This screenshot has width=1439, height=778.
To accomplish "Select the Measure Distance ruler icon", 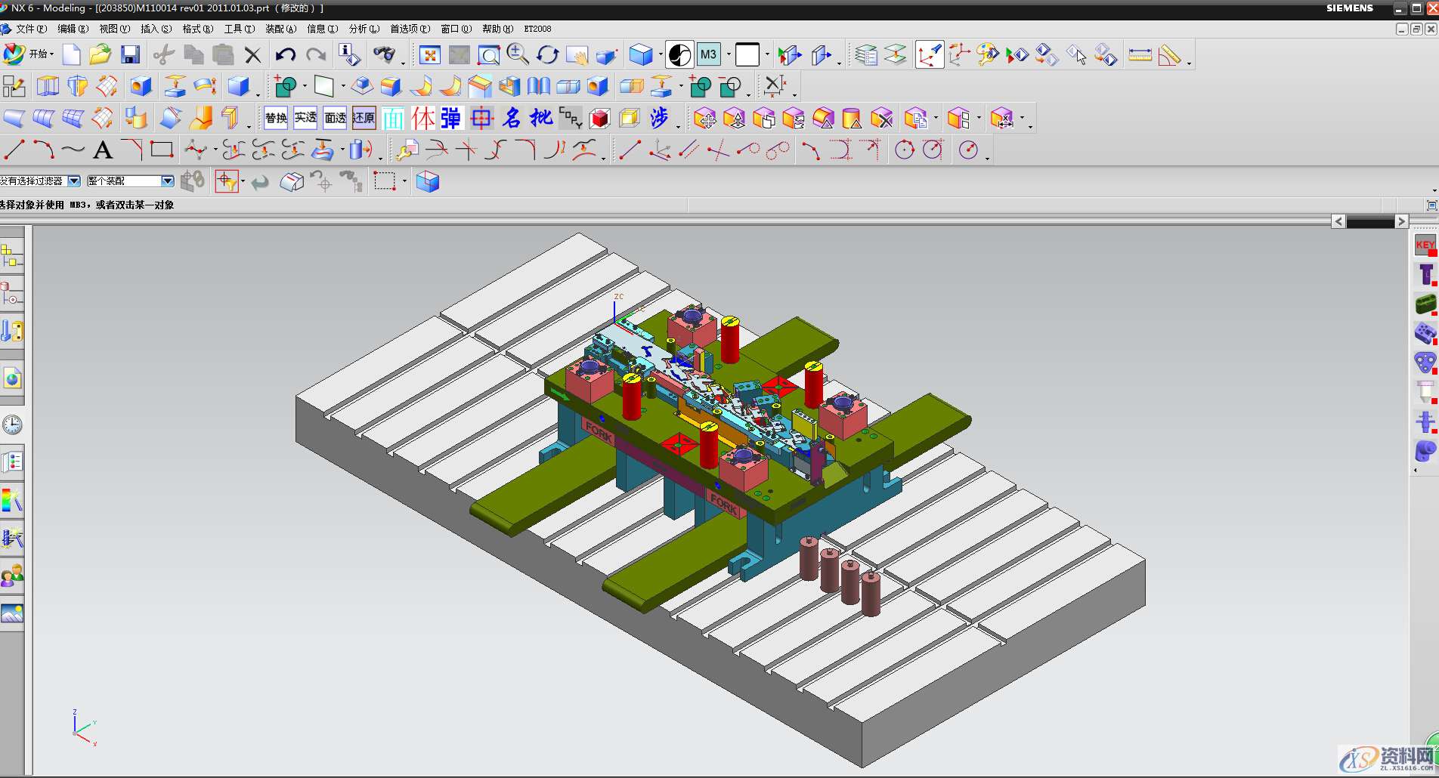I will 1140,55.
